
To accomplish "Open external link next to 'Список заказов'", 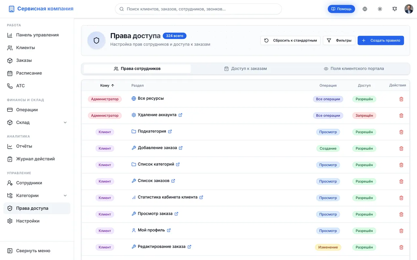I will click(x=173, y=181).
